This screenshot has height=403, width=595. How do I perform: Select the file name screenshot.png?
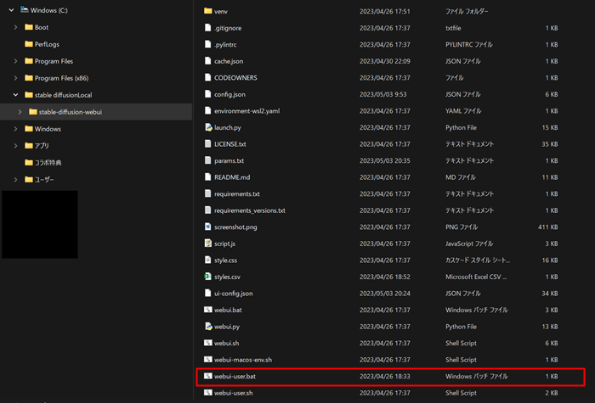coord(235,227)
